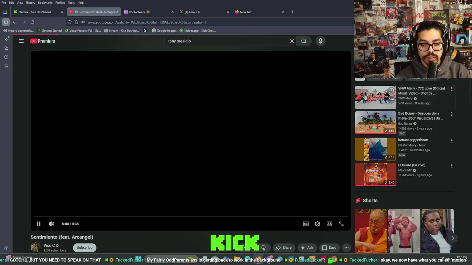Screen dimensions: 472x265
Task: Open Vico C channel avatar
Action: [35, 247]
